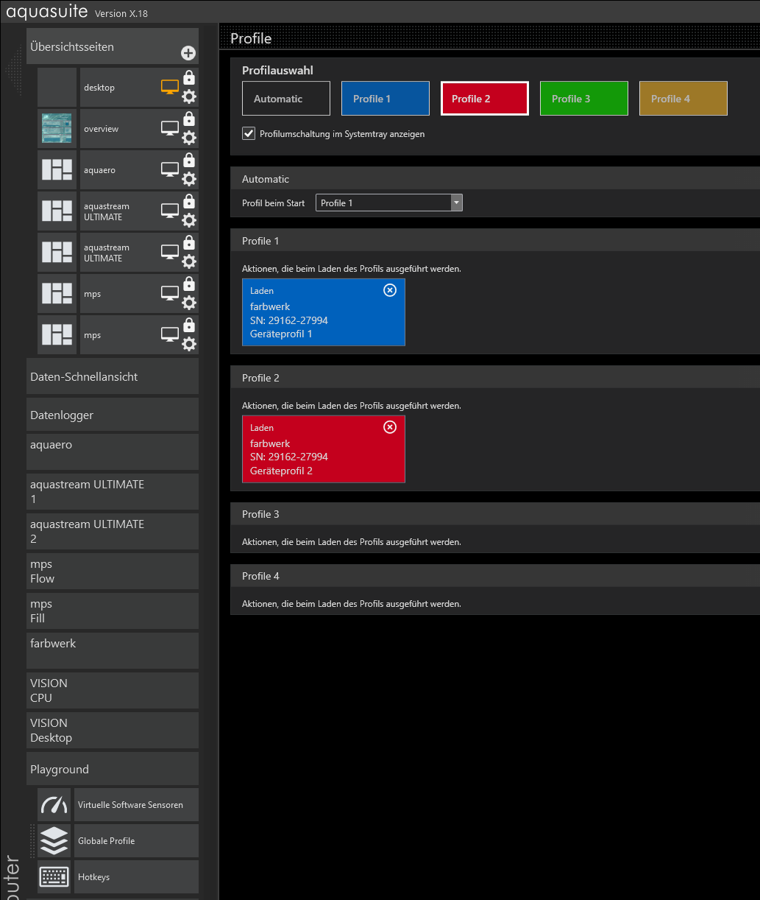Activate the Automatic profile button
Viewport: 760px width, 900px height.
286,99
